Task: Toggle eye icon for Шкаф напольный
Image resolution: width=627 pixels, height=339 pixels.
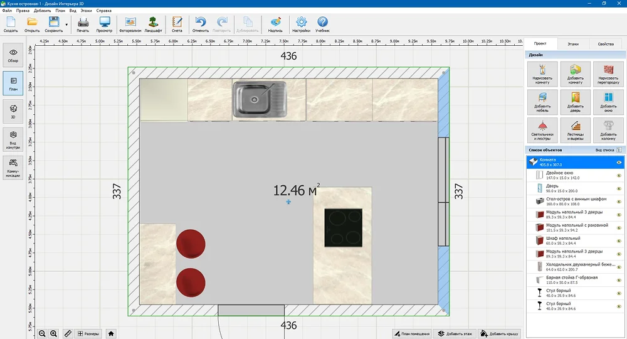Action: (619, 241)
